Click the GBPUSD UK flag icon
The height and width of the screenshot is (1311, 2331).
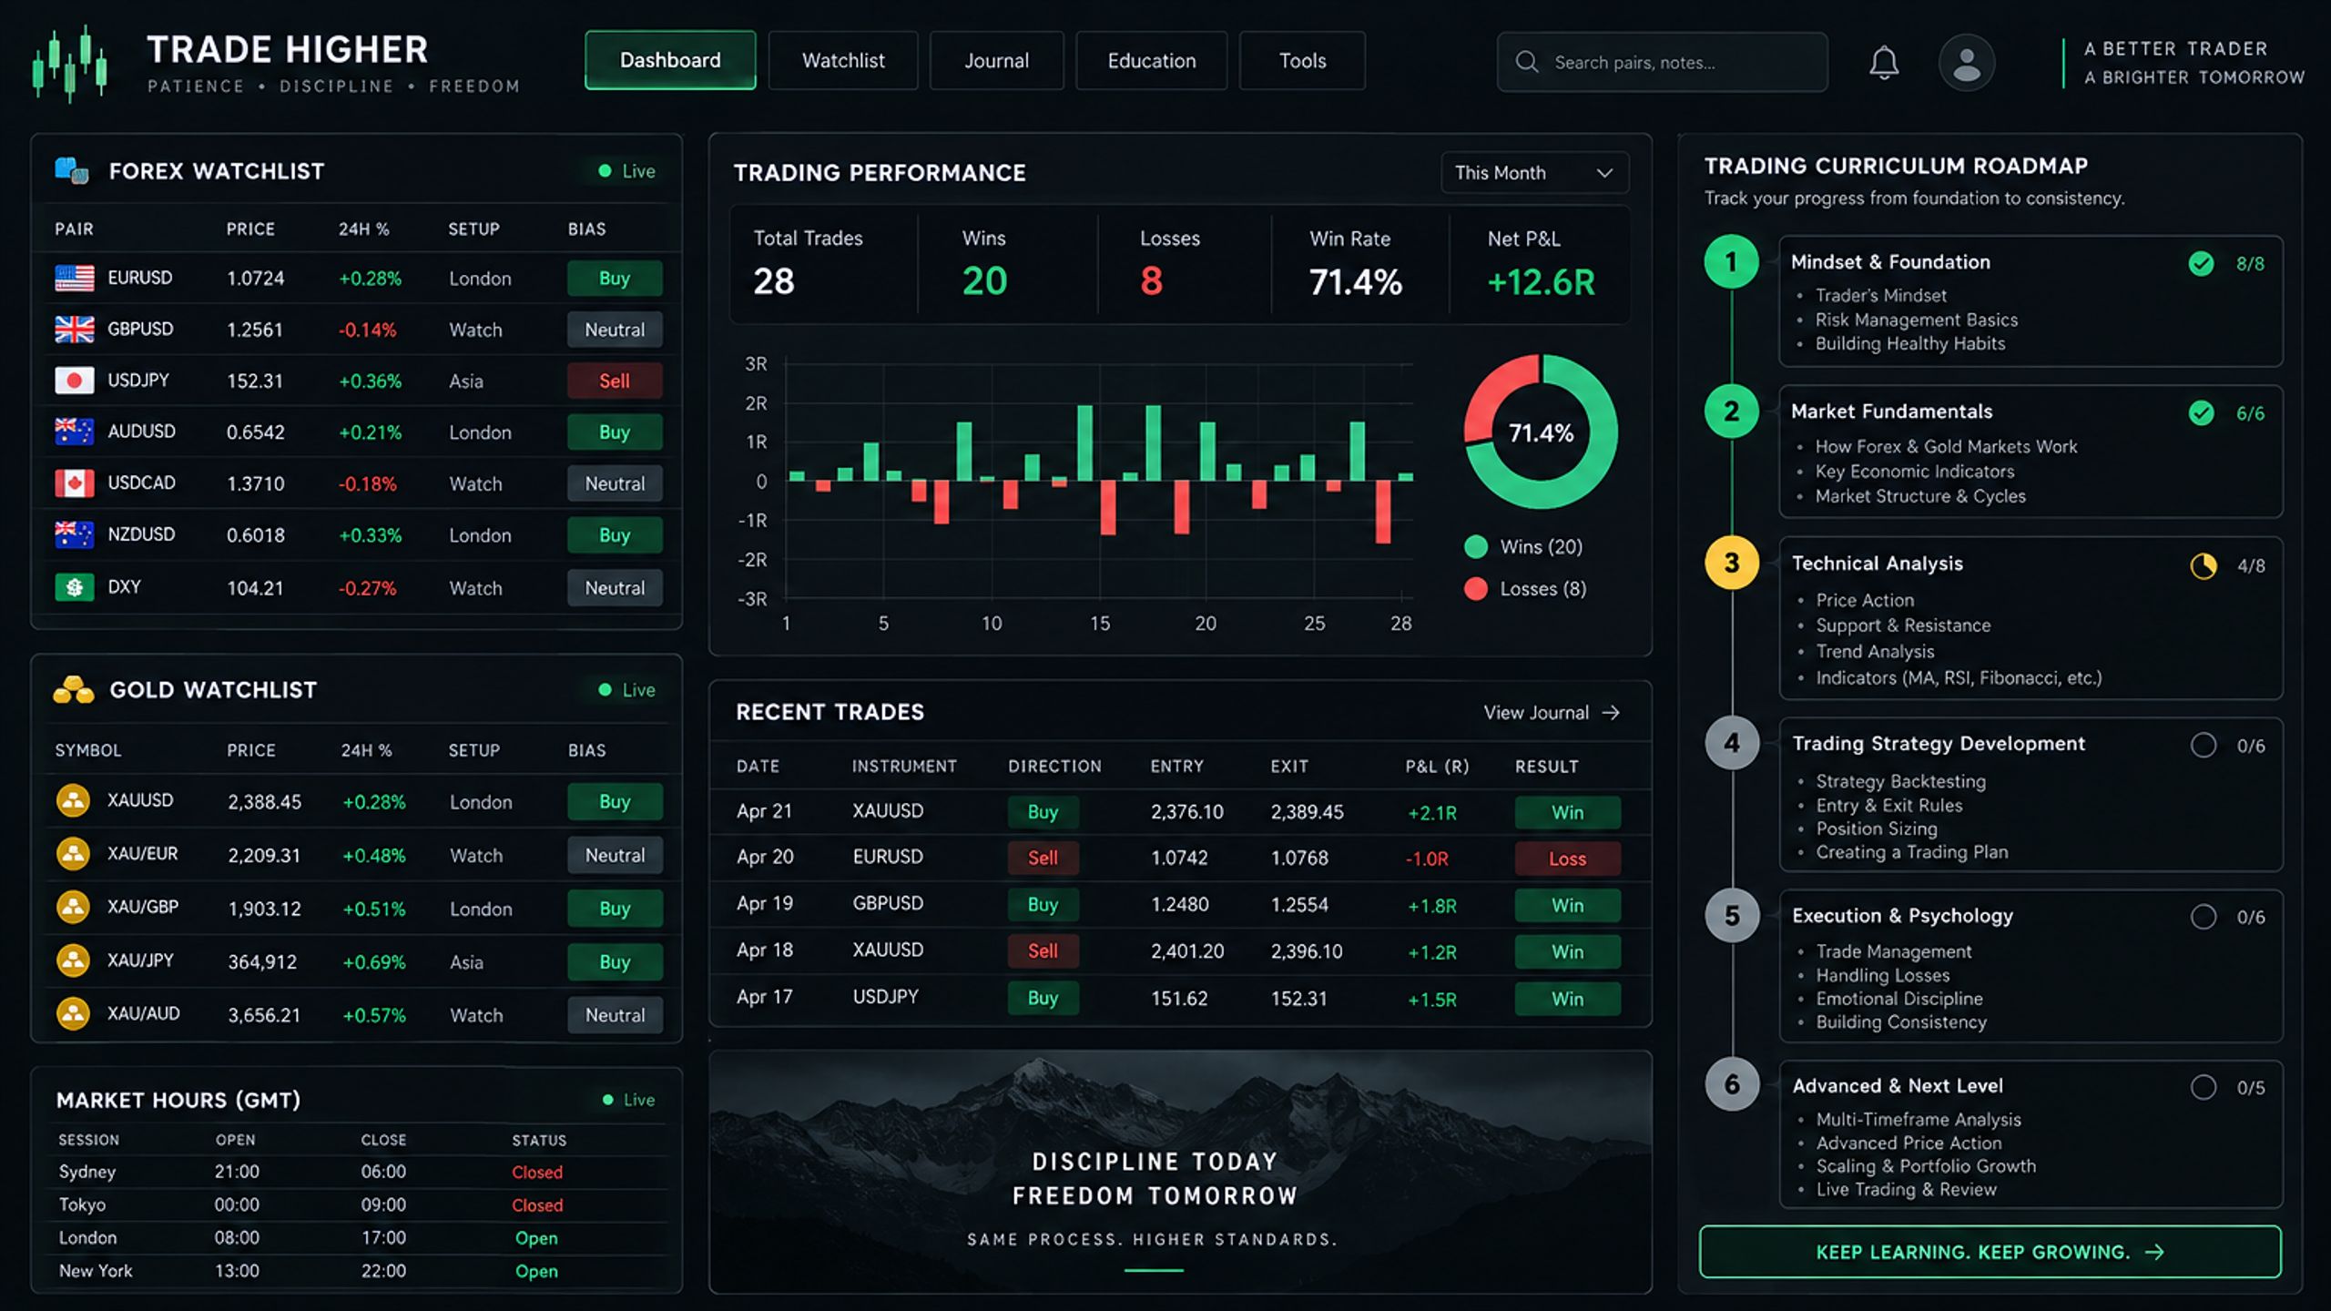click(74, 329)
